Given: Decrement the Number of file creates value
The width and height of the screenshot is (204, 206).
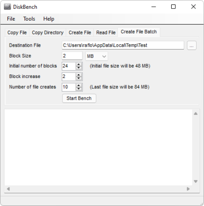Looking at the screenshot, I should (79, 89).
